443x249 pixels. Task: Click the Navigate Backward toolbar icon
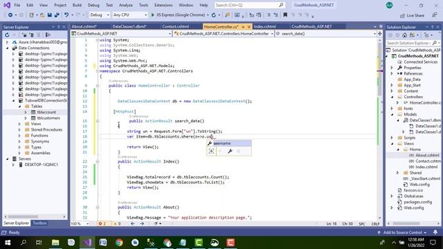coord(10,15)
